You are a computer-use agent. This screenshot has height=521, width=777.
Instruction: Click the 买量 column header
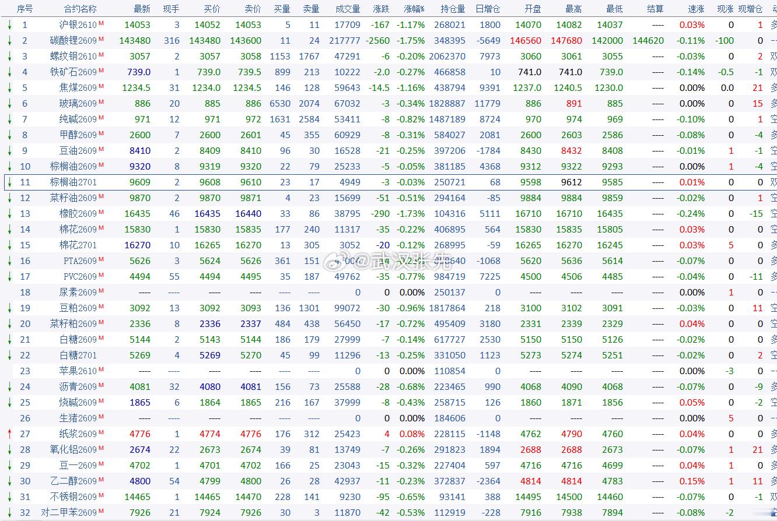pos(282,9)
